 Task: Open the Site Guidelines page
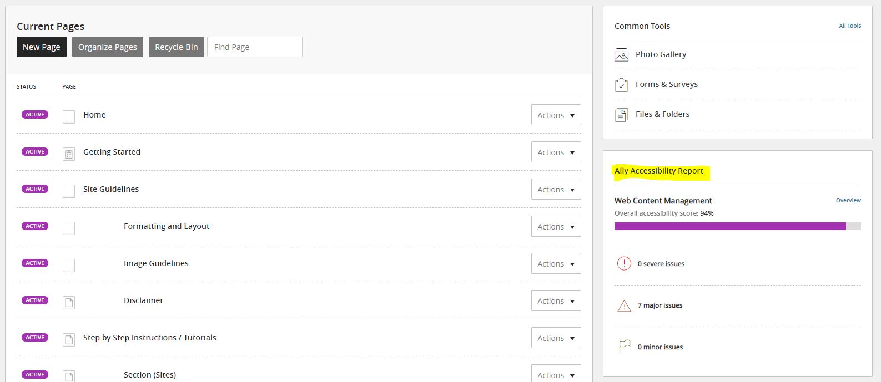pos(111,189)
